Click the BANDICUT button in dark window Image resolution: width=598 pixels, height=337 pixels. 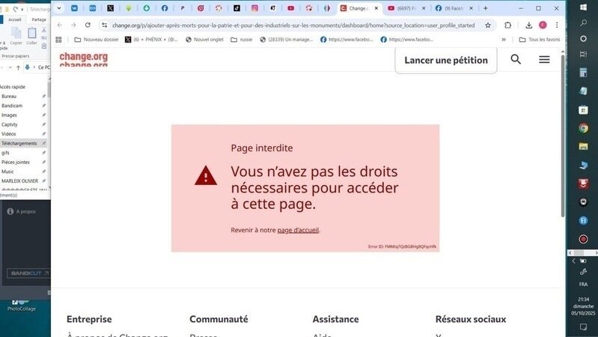[x=28, y=273]
